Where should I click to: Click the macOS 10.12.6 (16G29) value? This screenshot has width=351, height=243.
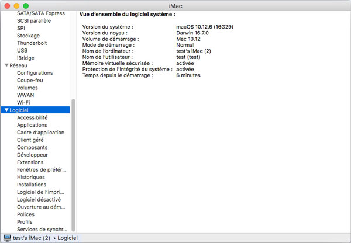click(x=205, y=27)
